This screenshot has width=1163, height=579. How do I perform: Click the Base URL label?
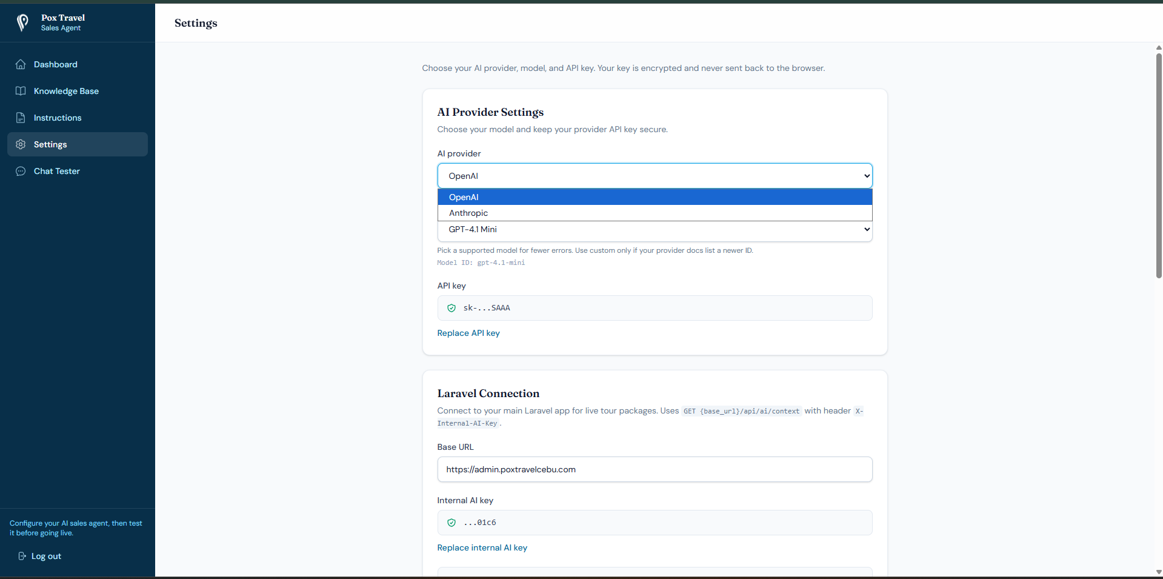pyautogui.click(x=455, y=447)
